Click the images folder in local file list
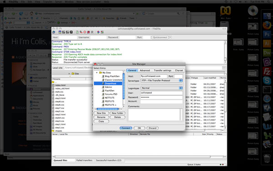Screen dimensions: 273x171 [x=59, y=131]
